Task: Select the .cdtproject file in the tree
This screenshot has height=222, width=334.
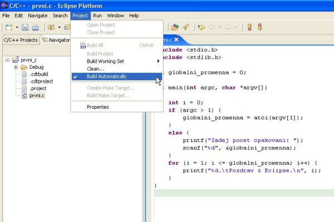Action: click(41, 81)
